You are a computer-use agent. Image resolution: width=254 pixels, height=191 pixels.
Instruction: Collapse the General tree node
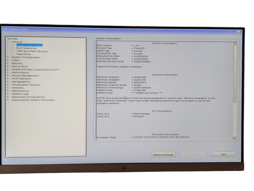(x=7, y=41)
